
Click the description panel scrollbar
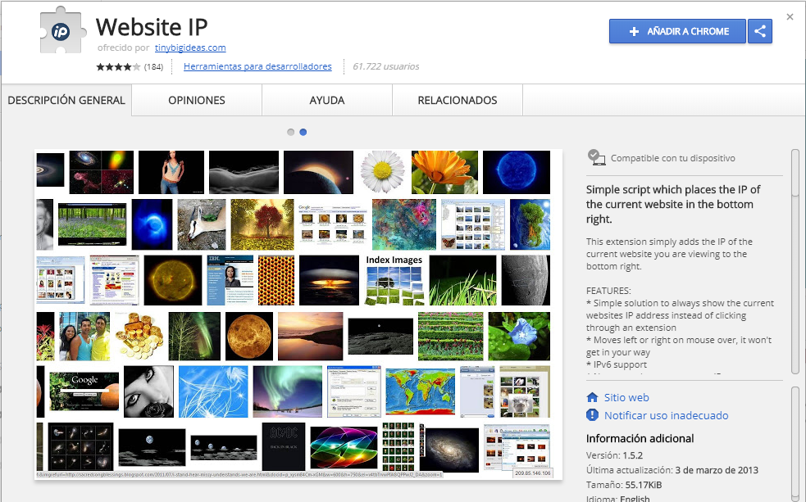795,262
